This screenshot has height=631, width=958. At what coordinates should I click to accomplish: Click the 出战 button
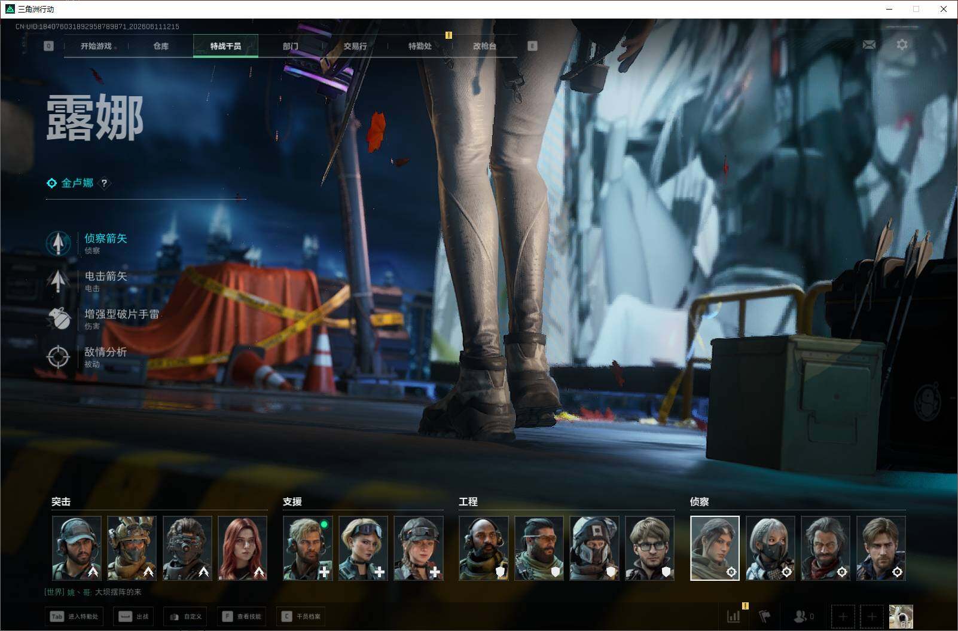[x=133, y=617]
